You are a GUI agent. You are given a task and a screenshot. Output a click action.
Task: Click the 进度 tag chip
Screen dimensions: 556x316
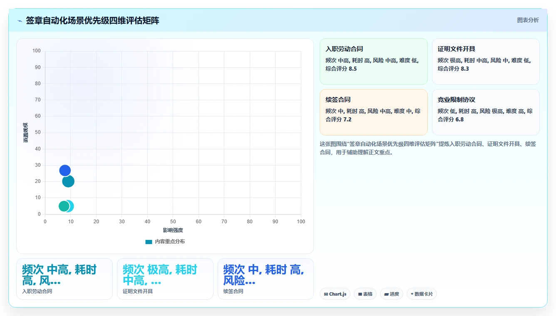coord(392,294)
